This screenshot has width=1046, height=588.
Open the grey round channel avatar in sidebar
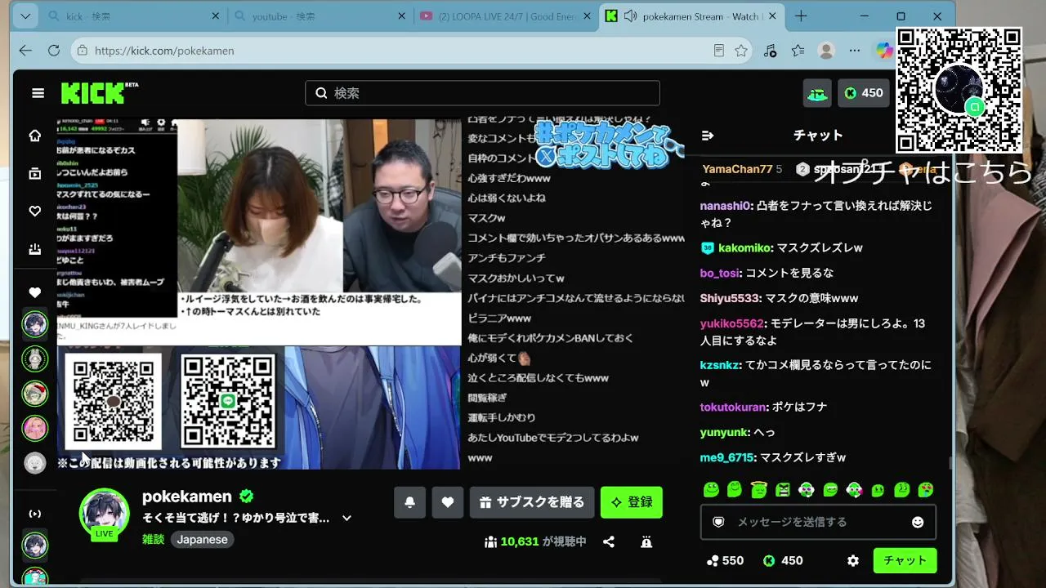tap(35, 463)
